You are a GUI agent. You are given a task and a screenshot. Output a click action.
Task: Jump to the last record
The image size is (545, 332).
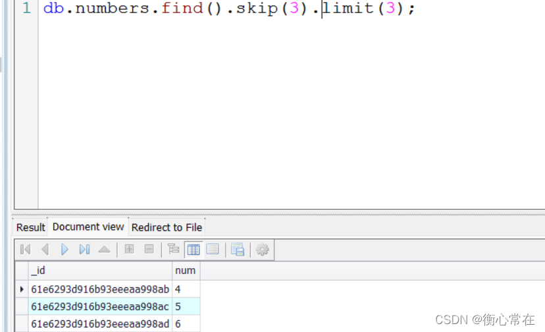point(84,249)
